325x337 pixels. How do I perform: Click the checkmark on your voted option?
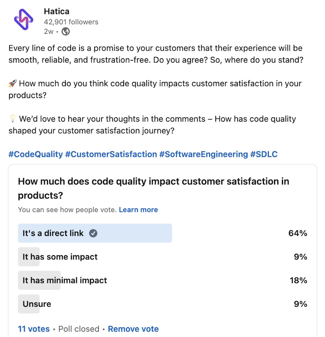point(93,233)
